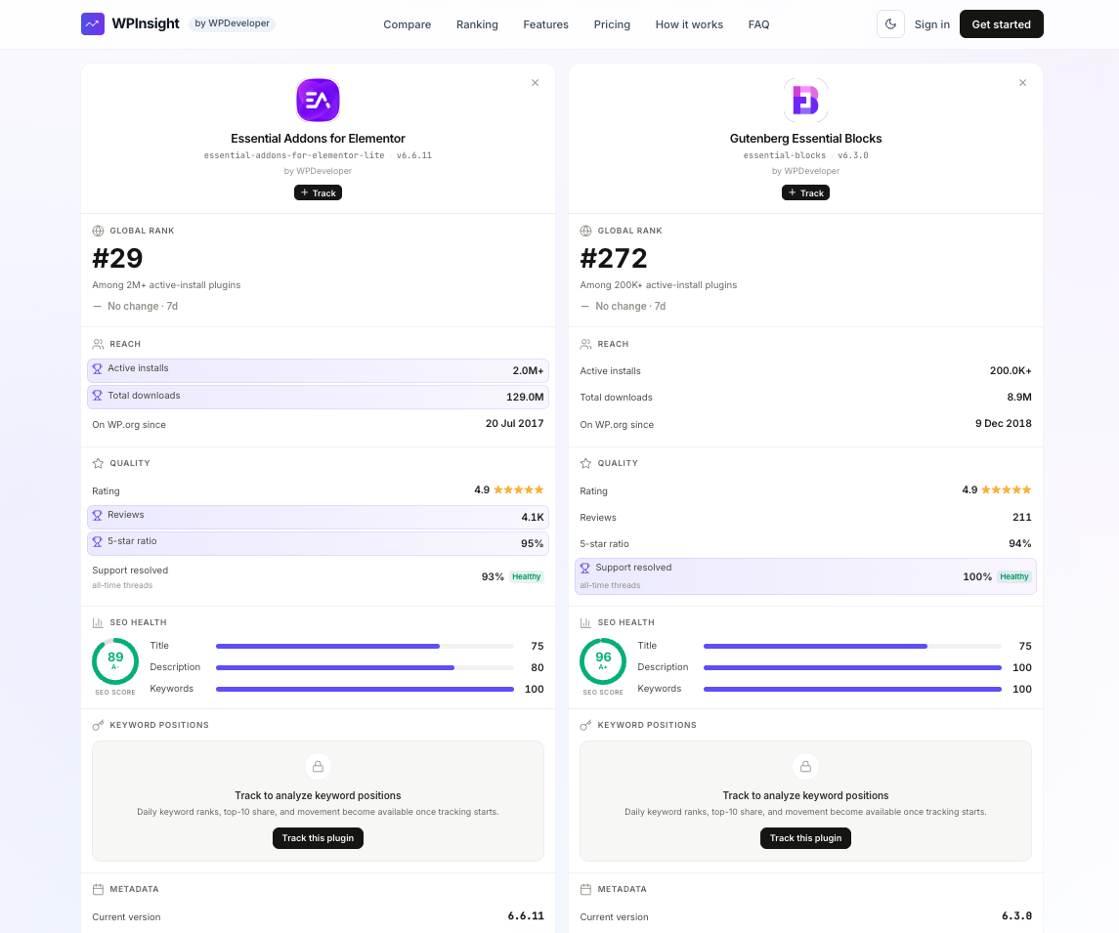Image resolution: width=1119 pixels, height=933 pixels.
Task: Track the Essential Addons for Elementor plugin
Action: [318, 192]
